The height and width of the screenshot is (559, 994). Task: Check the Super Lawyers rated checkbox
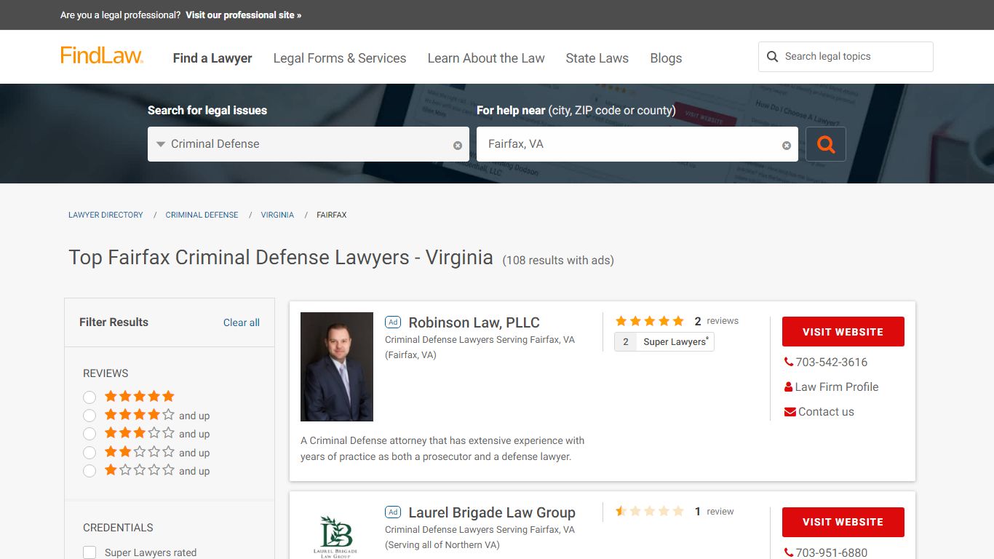coord(90,552)
